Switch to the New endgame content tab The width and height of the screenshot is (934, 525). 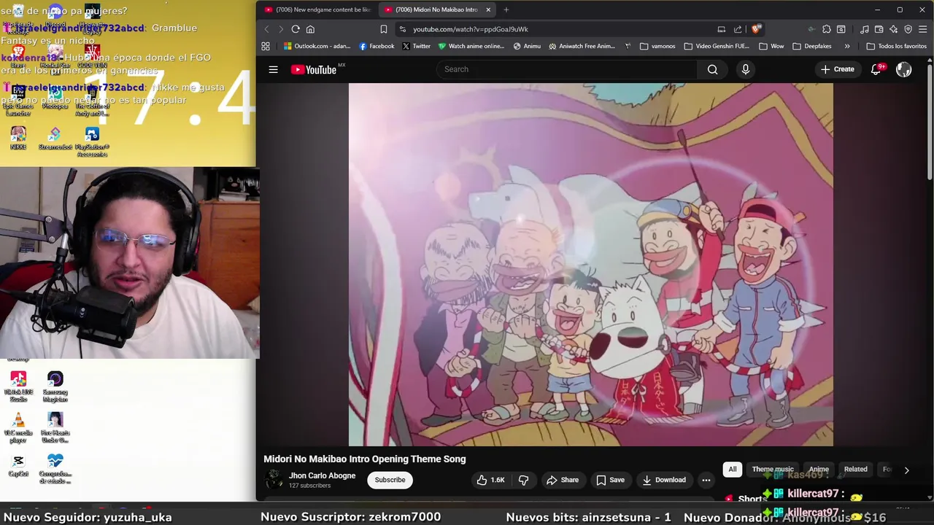point(317,9)
